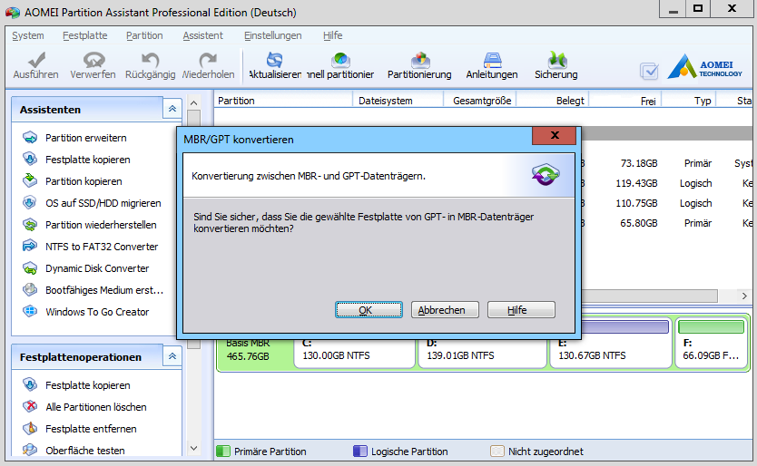
Task: Click the 119.43GB free space cell
Action: [x=636, y=183]
